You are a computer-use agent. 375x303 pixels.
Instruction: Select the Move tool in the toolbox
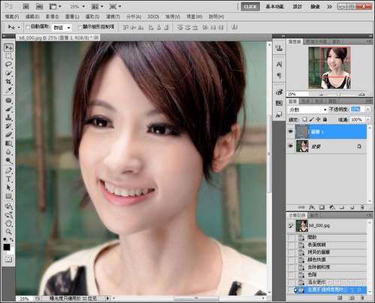pyautogui.click(x=9, y=47)
